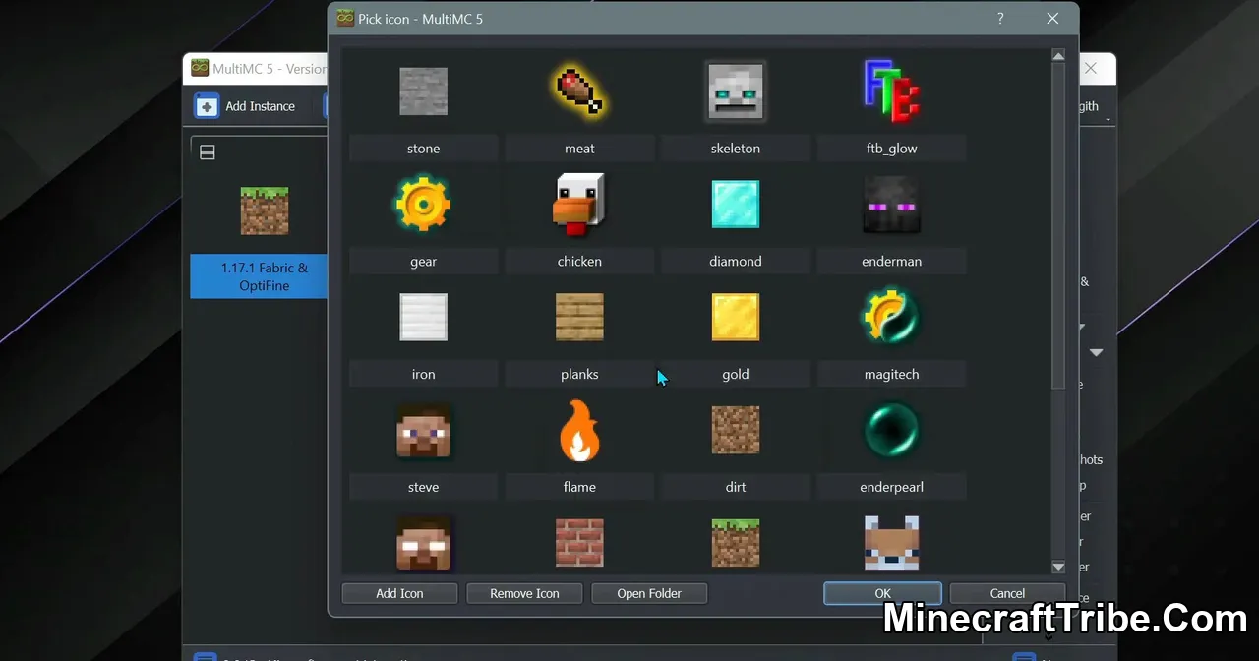The image size is (1259, 661).
Task: Click the 'enderpearl' label text
Action: tap(891, 487)
